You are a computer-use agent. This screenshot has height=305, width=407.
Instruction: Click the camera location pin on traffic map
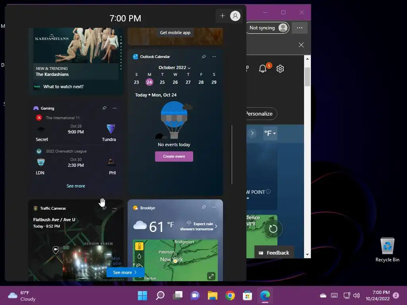[x=56, y=250]
